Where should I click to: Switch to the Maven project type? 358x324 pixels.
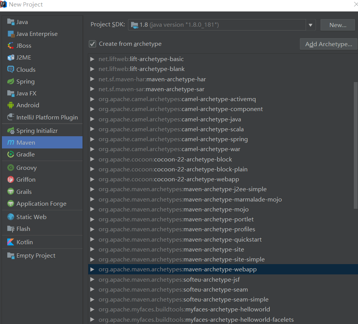pos(26,142)
